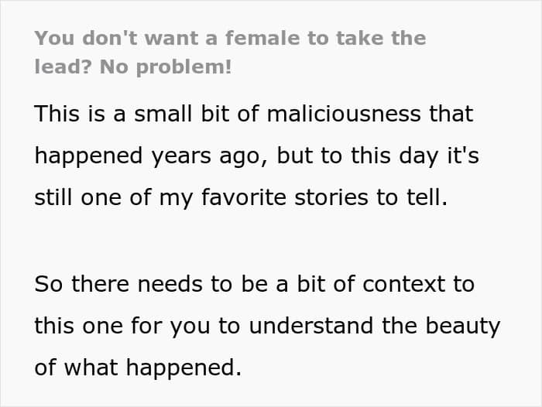Open the gray post title heading
The image size is (542, 407).
point(230,53)
